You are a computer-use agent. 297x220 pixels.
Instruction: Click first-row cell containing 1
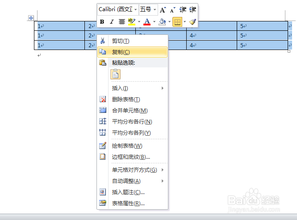59,26
